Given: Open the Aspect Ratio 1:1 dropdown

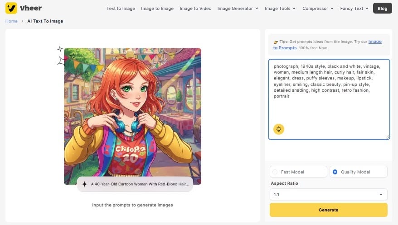Looking at the screenshot, I should [x=328, y=194].
